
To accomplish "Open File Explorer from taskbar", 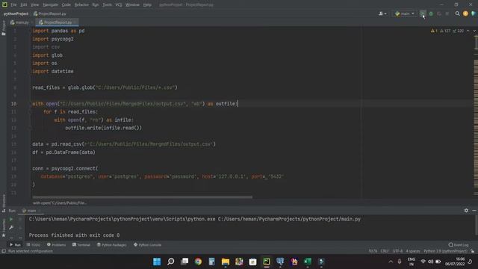I will pyautogui.click(x=226, y=262).
